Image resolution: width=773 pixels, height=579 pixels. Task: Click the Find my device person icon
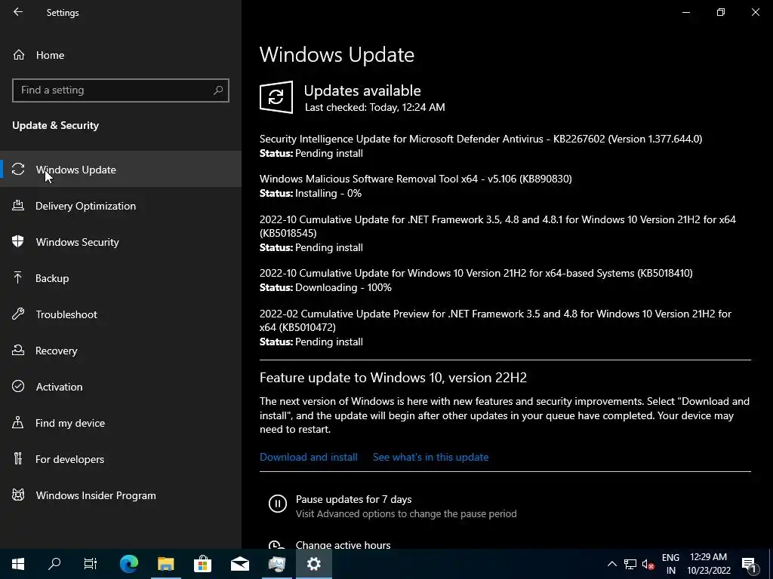(18, 422)
